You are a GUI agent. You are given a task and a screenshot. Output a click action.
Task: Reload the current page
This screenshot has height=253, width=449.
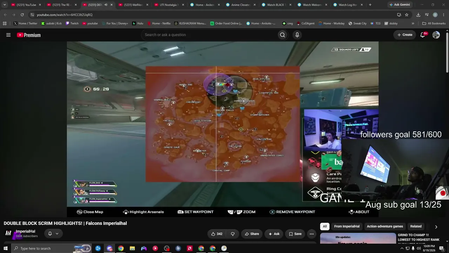tap(22, 15)
